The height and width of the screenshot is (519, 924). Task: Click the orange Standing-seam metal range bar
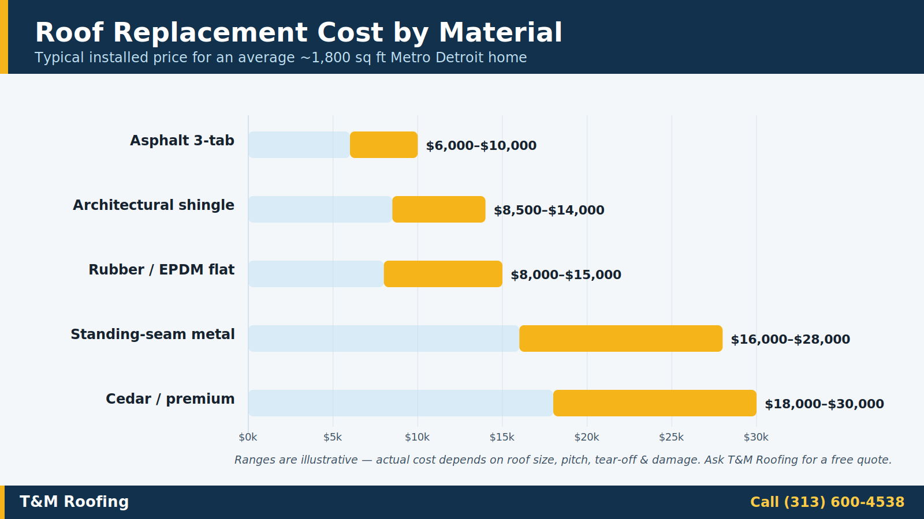click(621, 339)
